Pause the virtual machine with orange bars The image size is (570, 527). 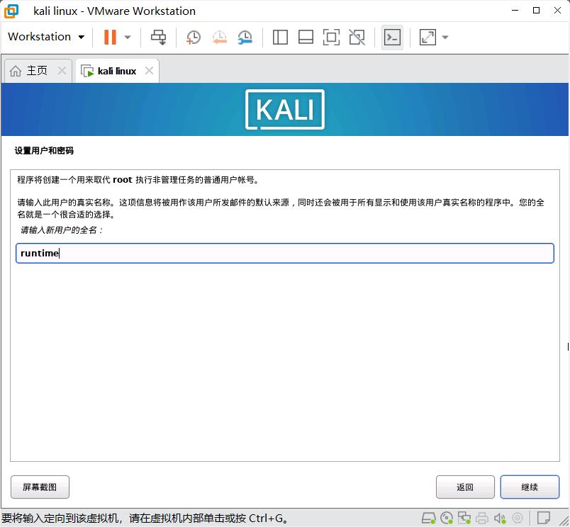(x=110, y=37)
